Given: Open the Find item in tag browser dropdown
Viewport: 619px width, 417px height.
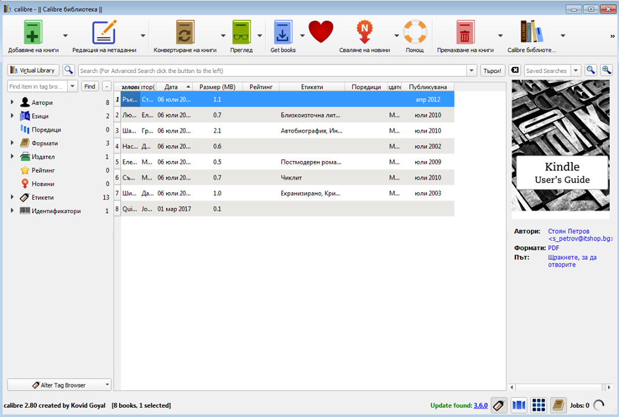Looking at the screenshot, I should (x=72, y=86).
